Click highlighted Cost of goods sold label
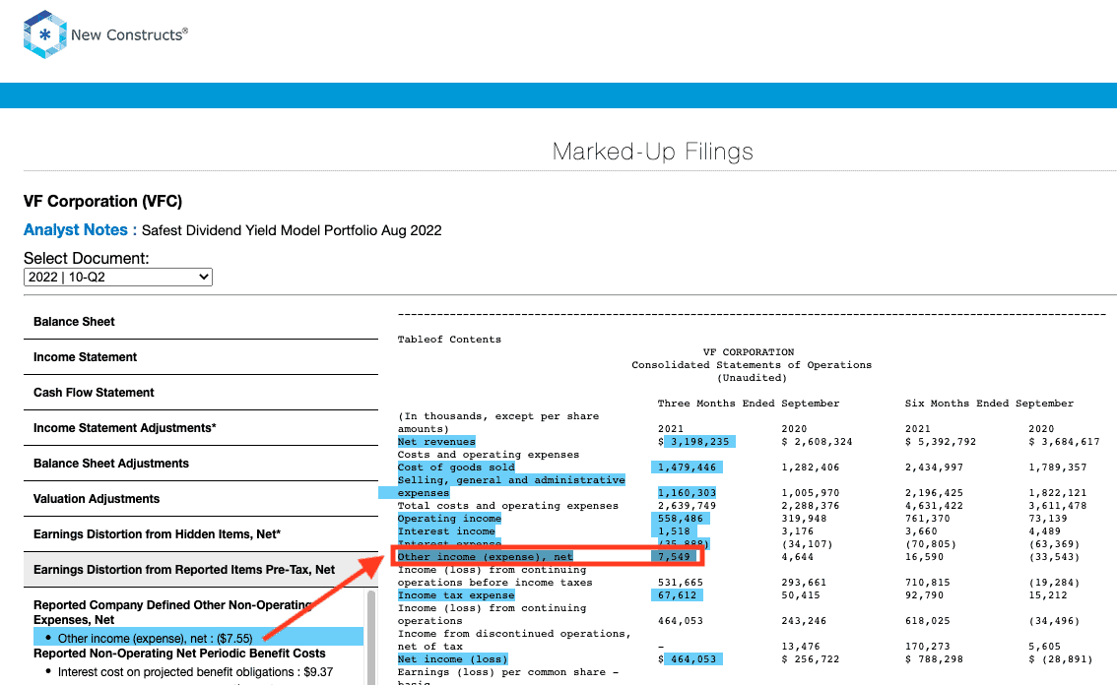1117x685 pixels. coord(456,467)
